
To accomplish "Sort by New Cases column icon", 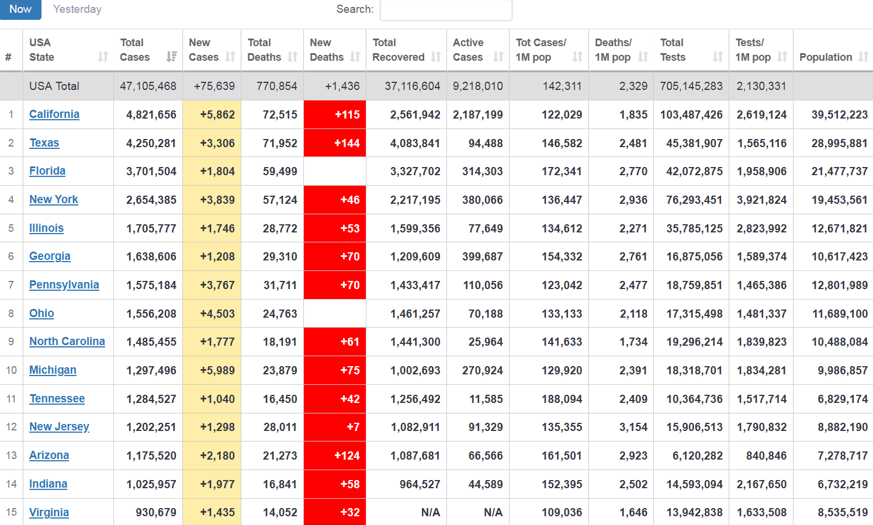I will pos(230,57).
